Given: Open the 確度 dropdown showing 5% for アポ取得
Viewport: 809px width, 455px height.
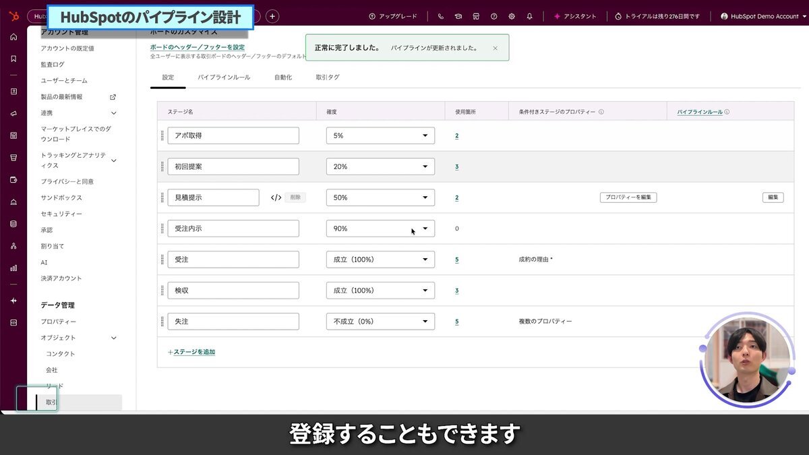Looking at the screenshot, I should [380, 135].
